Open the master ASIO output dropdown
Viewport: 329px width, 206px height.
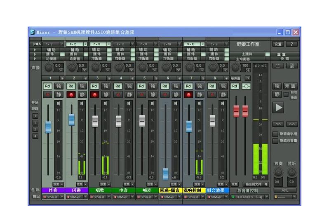(250, 197)
